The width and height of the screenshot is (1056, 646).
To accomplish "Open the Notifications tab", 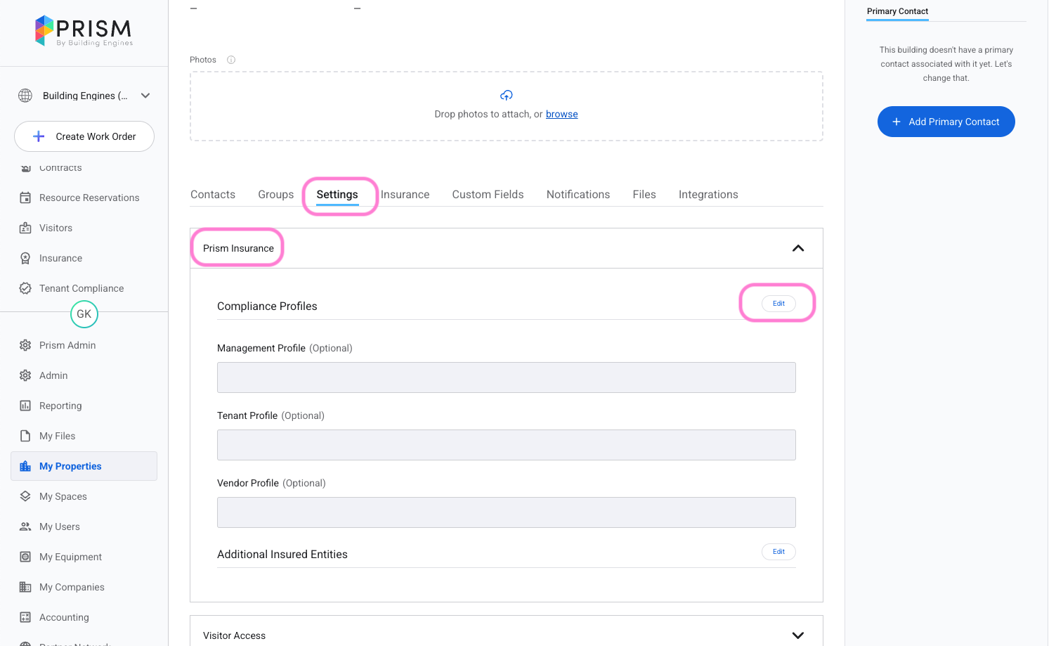I will tap(578, 195).
